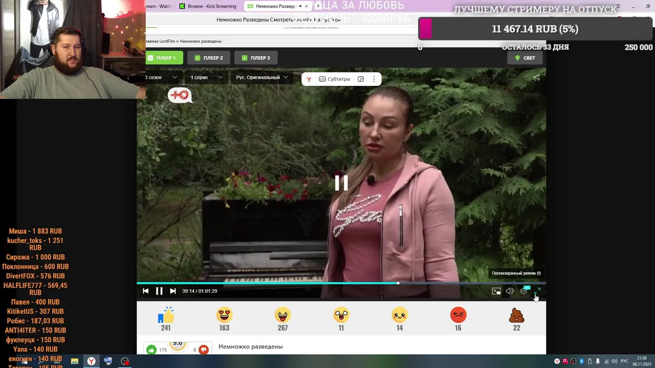Follow the LordFilm breadcrumb link

[160, 41]
